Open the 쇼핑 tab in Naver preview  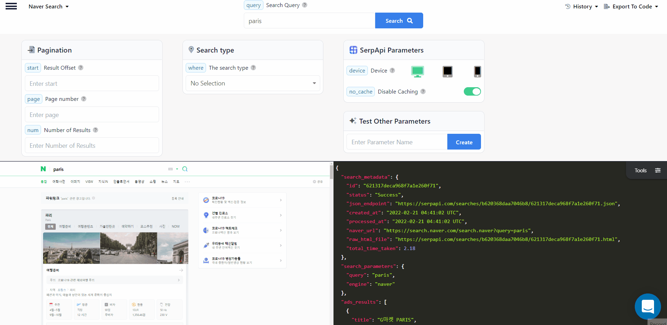click(153, 181)
